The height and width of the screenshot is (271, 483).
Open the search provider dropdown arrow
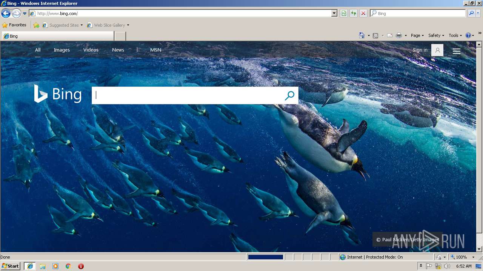(x=478, y=14)
